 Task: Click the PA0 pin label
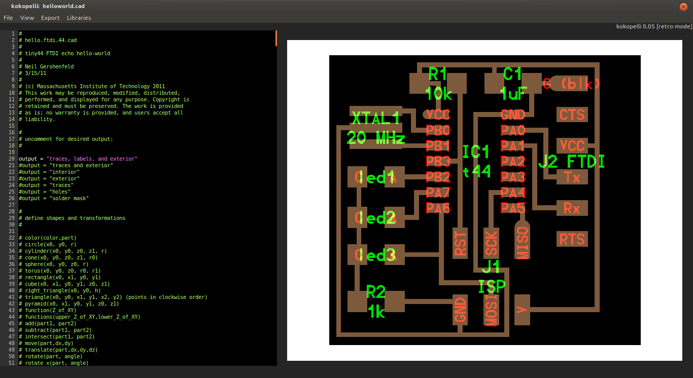click(x=513, y=130)
